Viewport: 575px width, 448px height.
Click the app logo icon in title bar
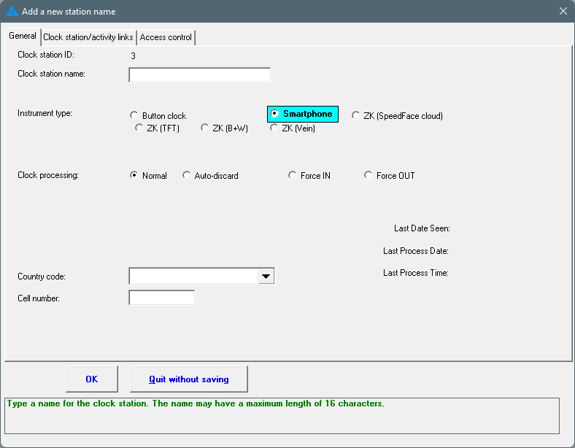coord(12,12)
